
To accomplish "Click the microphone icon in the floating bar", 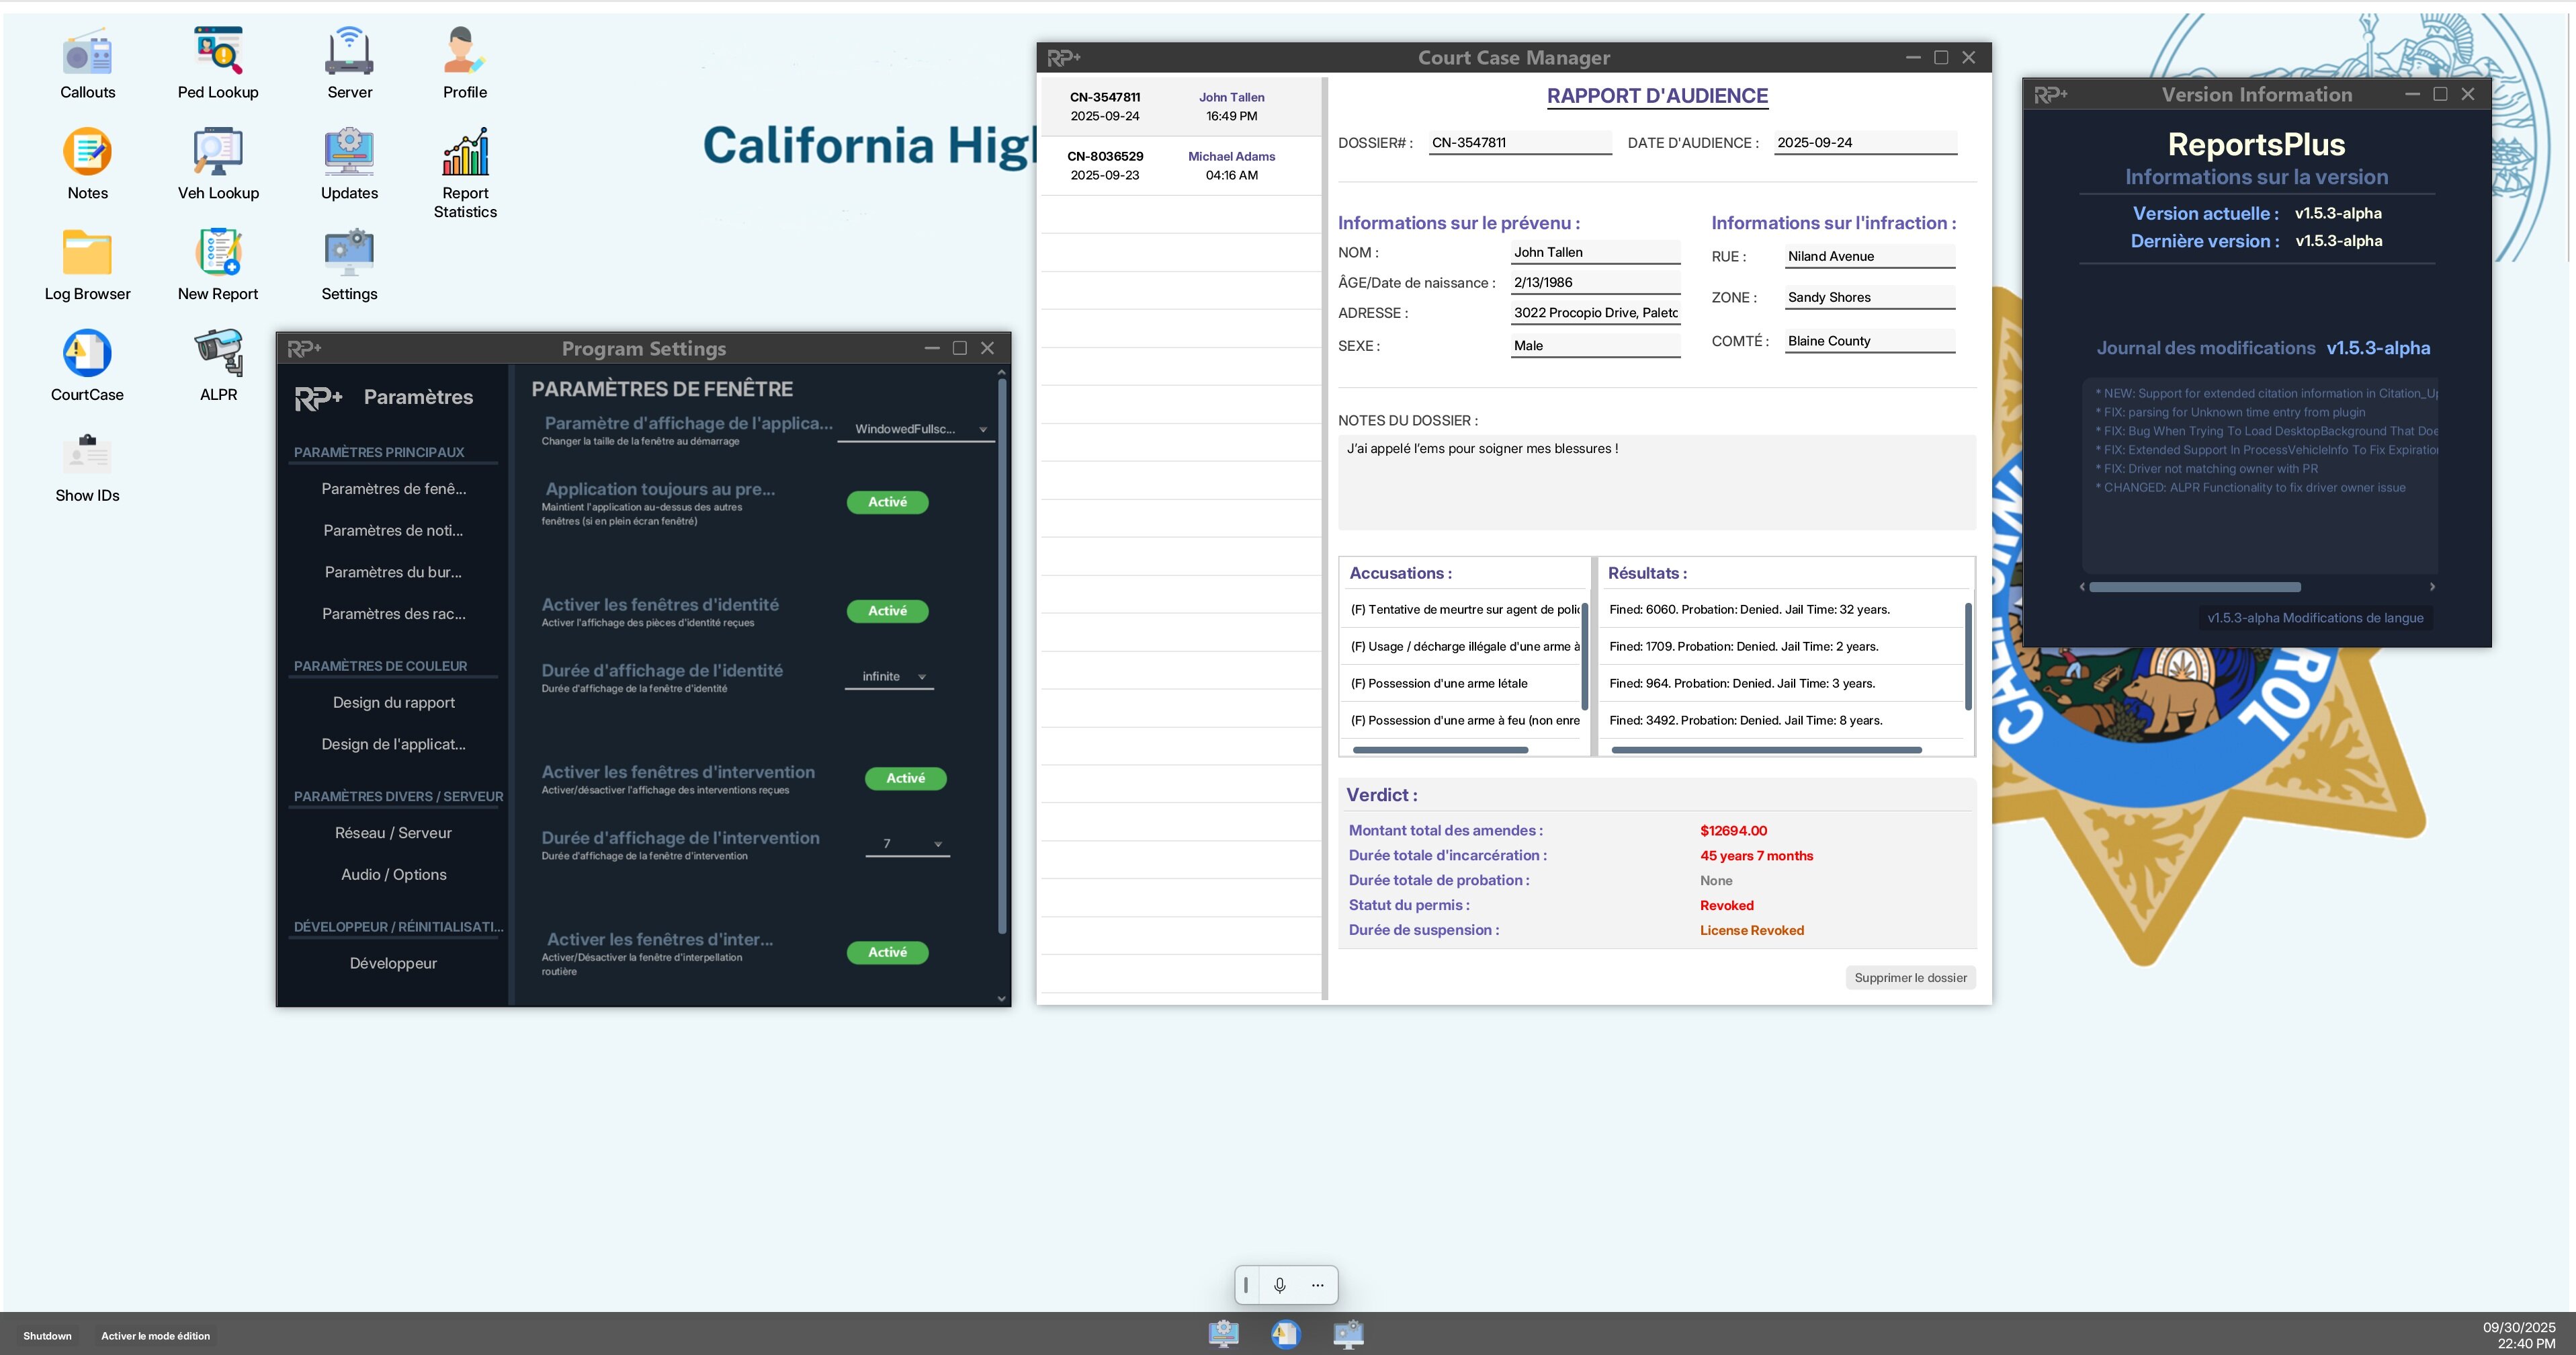I will click(x=1279, y=1285).
